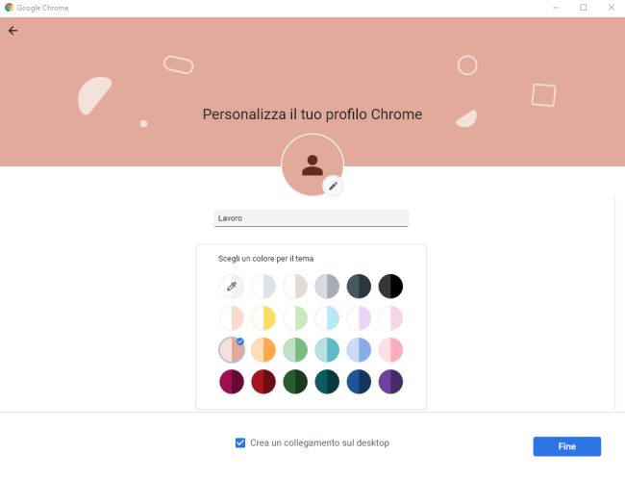The width and height of the screenshot is (625, 479).
Task: Click the Fine button
Action: (566, 446)
